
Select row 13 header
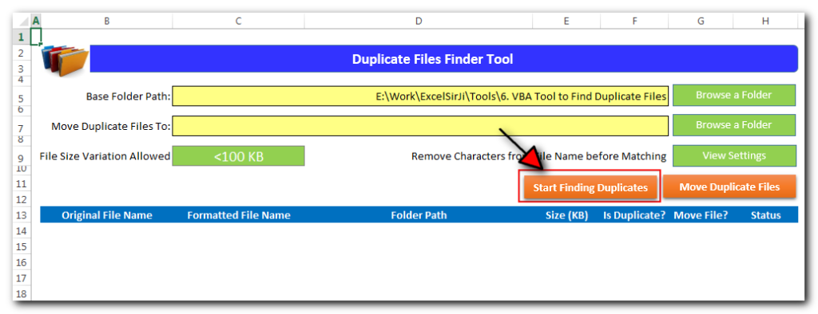click(x=22, y=215)
